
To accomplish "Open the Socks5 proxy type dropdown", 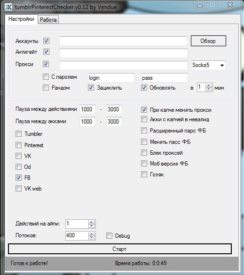I will (x=208, y=65).
